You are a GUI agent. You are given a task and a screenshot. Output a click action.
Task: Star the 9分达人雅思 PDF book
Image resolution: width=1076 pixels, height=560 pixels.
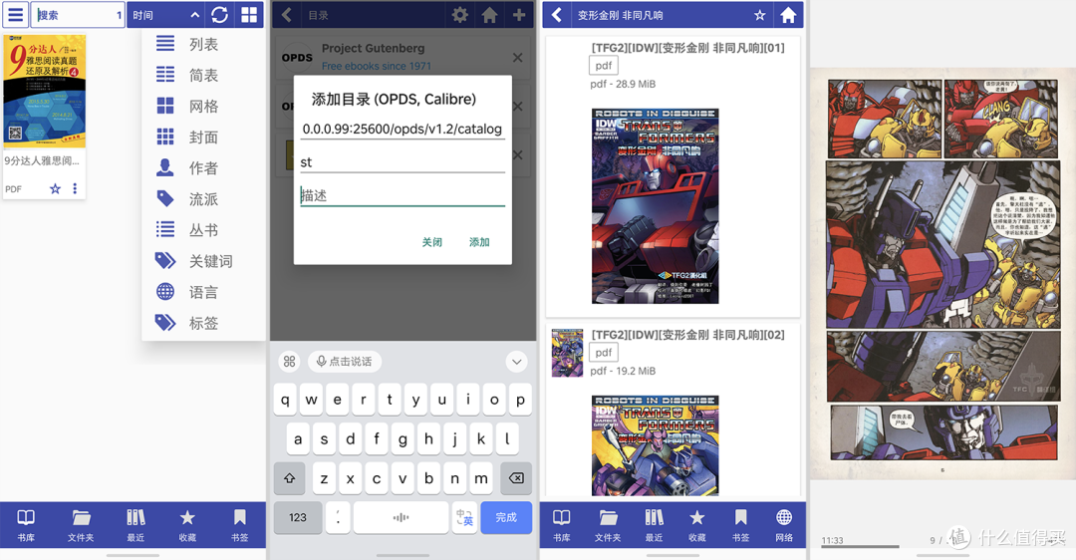tap(55, 188)
